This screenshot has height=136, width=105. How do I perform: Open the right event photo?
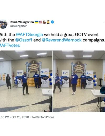(x=79, y=81)
